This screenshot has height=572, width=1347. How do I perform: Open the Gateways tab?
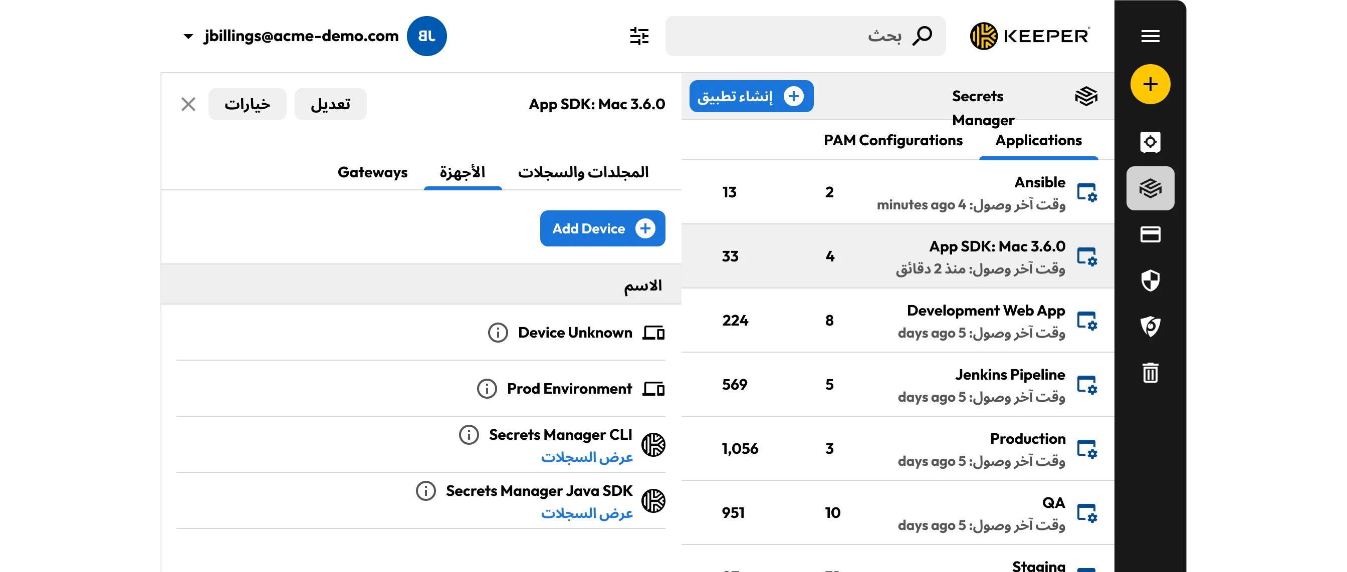point(372,172)
